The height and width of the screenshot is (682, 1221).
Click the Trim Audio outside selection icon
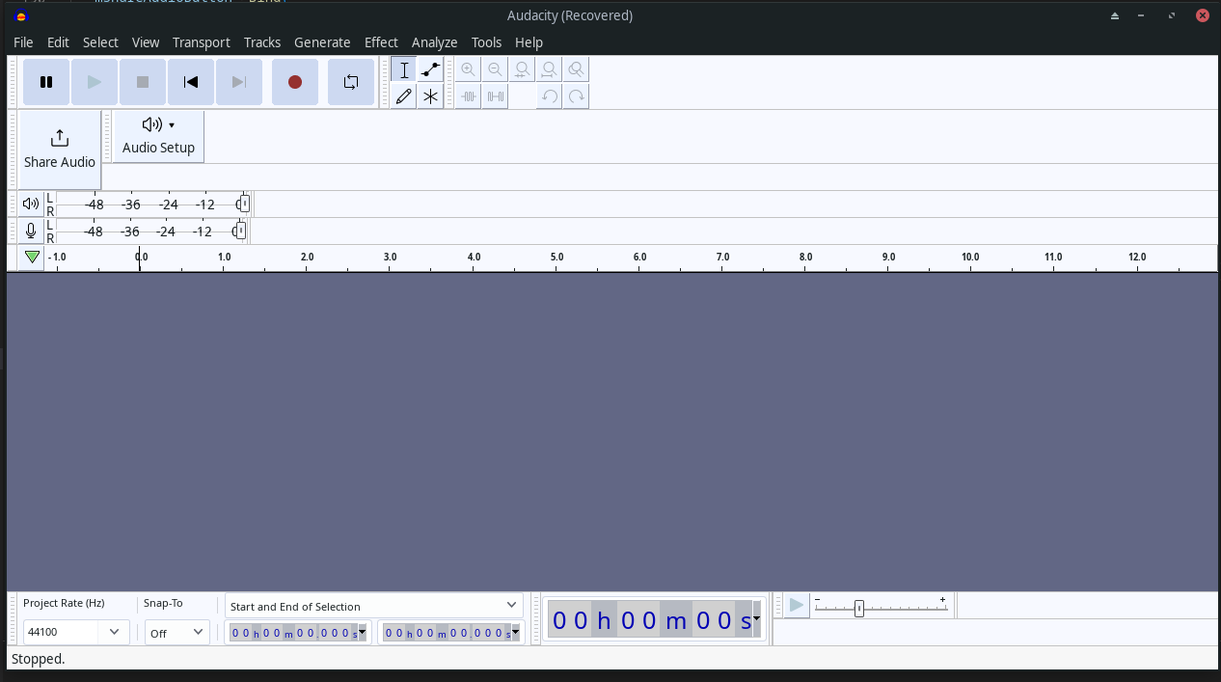coord(468,95)
